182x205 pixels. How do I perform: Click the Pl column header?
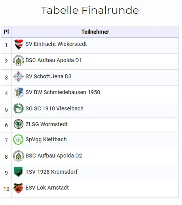point(6,32)
